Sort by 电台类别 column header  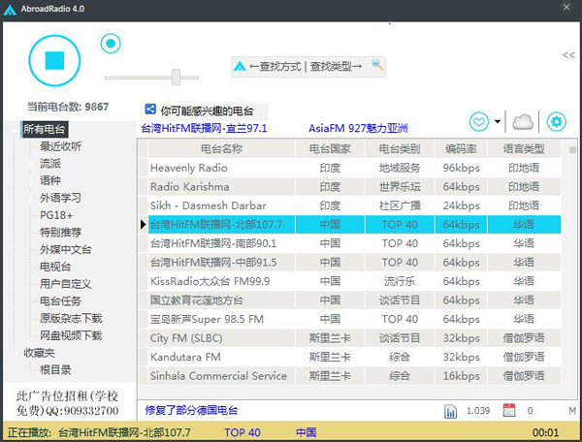click(400, 149)
